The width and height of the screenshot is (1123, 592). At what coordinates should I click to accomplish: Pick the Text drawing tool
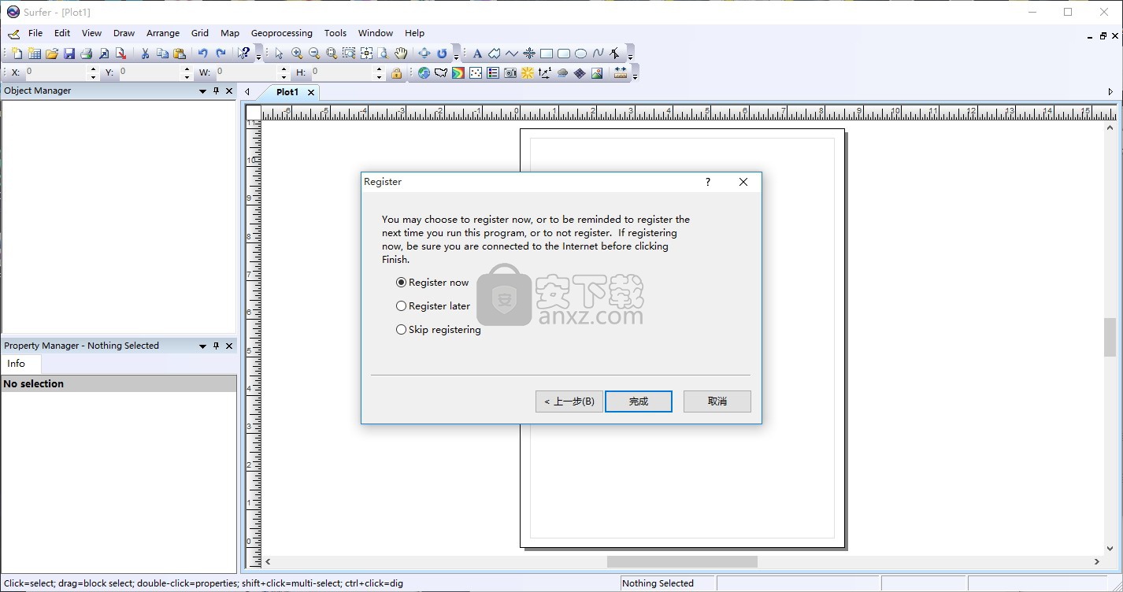click(477, 54)
